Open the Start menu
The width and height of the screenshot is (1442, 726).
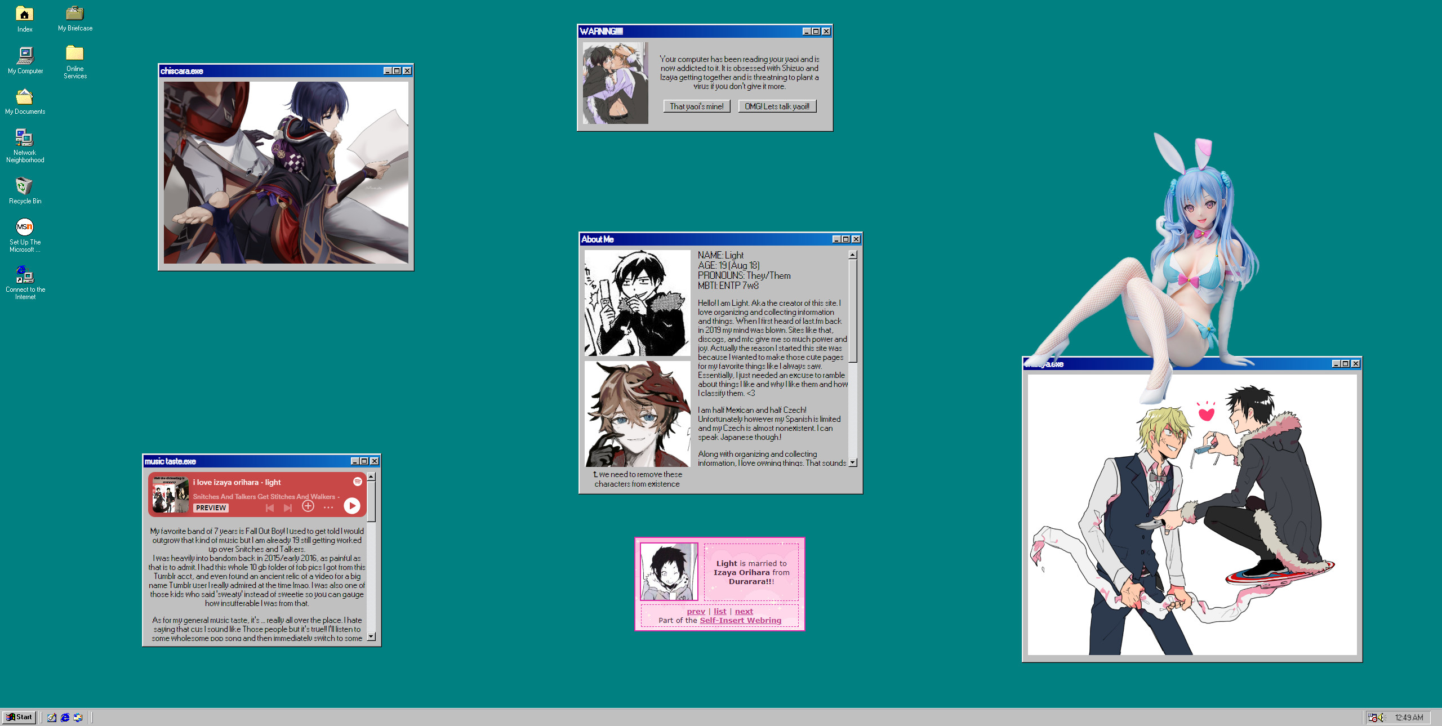pos(20,717)
